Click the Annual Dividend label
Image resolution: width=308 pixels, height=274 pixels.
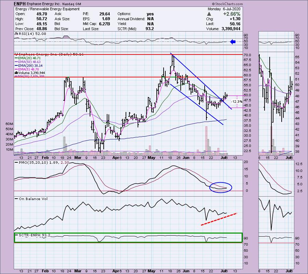pos(131,19)
